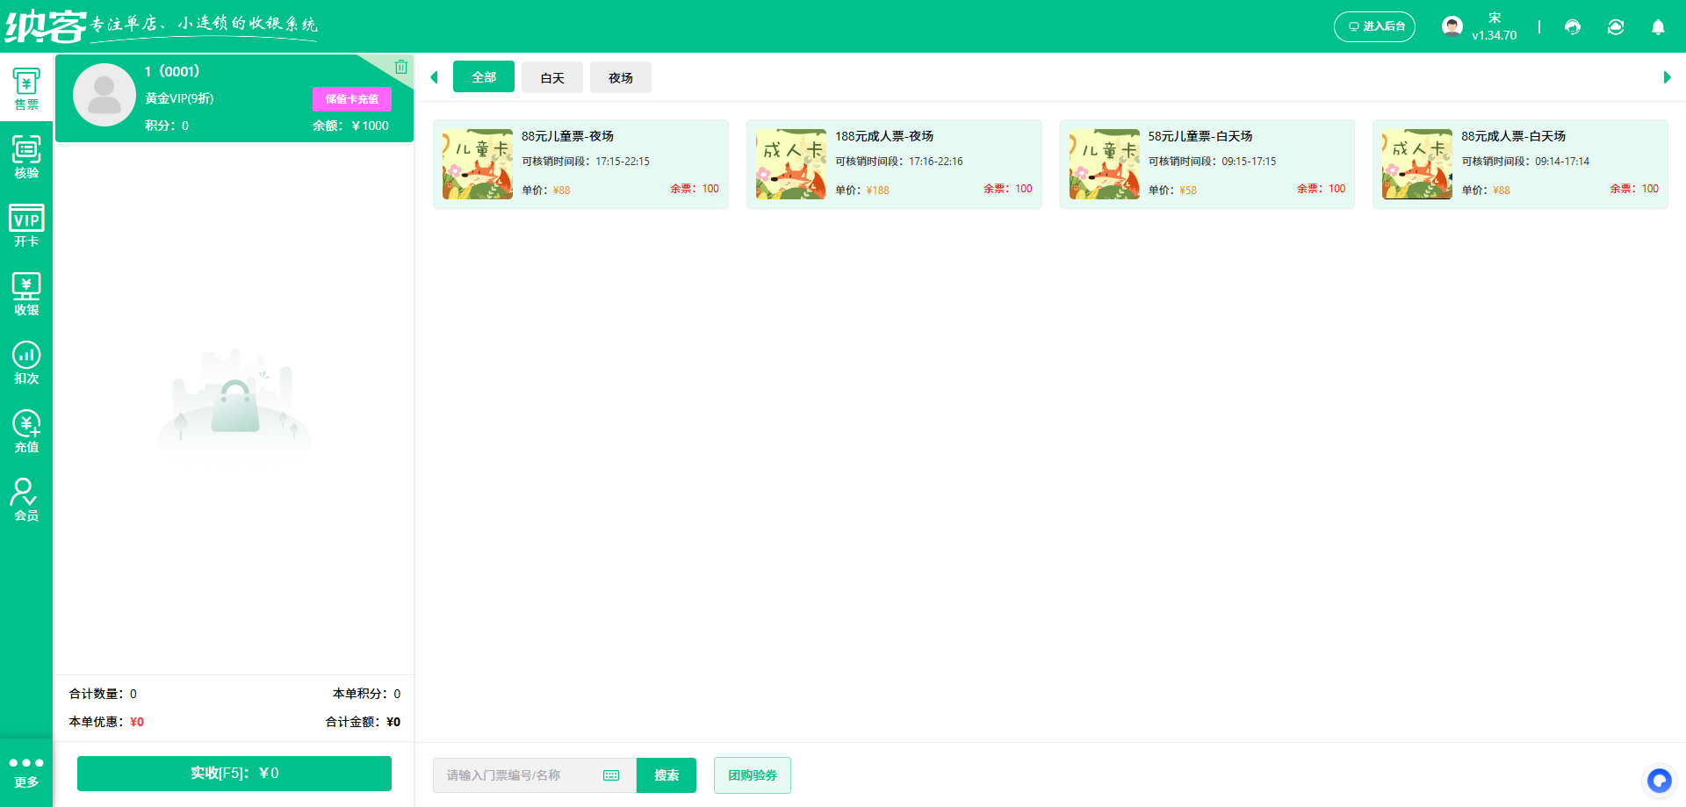This screenshot has width=1686, height=807.
Task: Click the sync refresh icon in header
Action: [x=1616, y=27]
